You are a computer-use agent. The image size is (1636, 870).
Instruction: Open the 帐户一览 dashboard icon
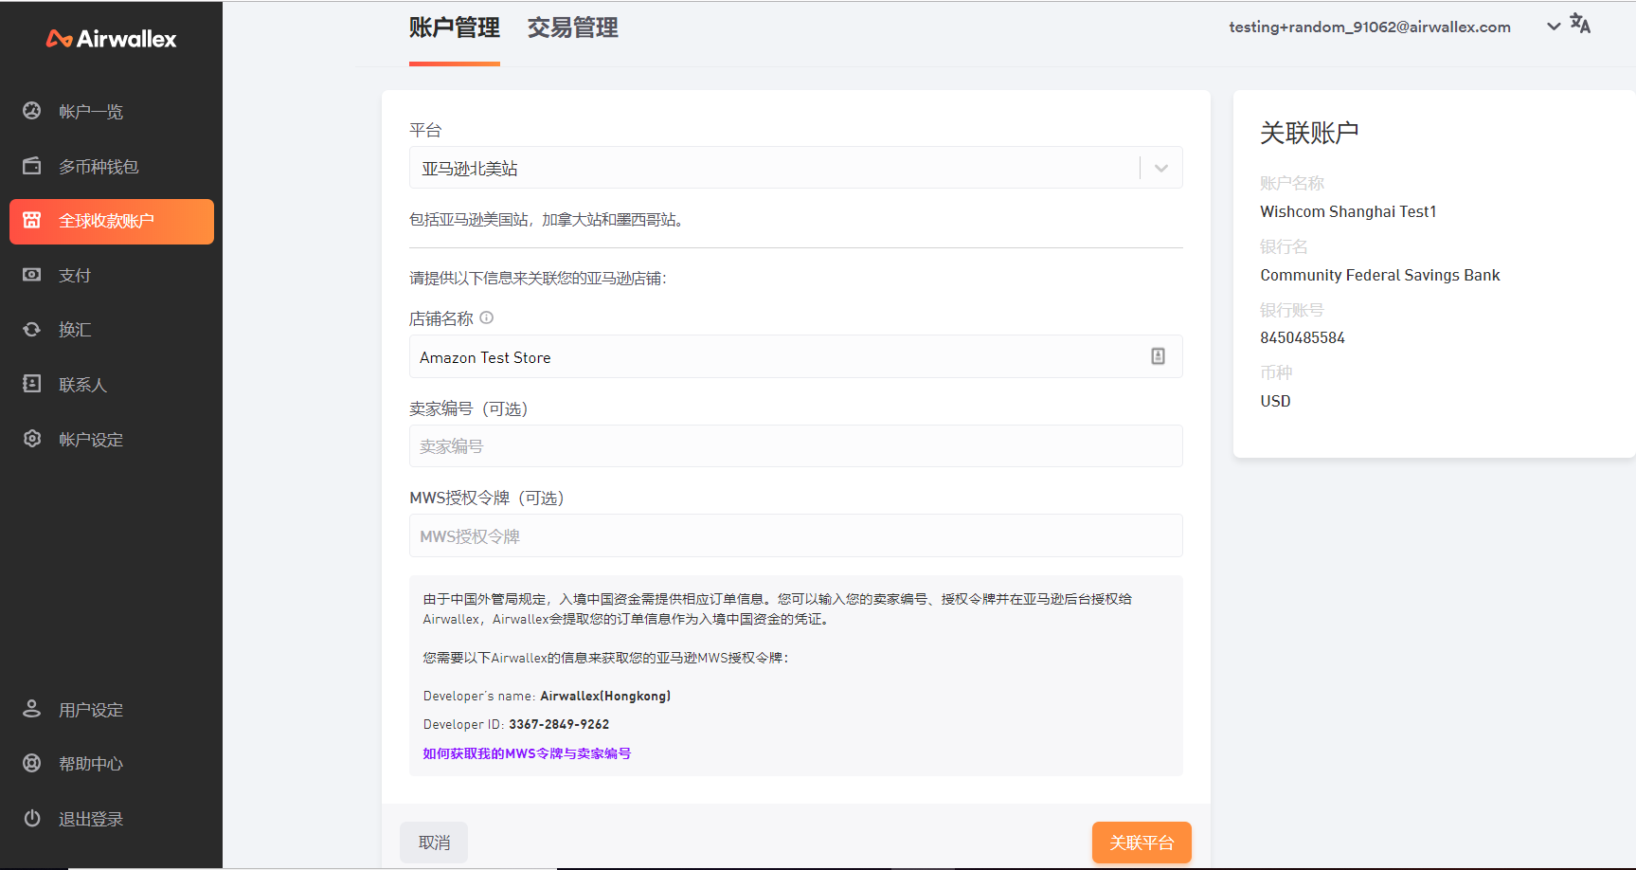[32, 111]
